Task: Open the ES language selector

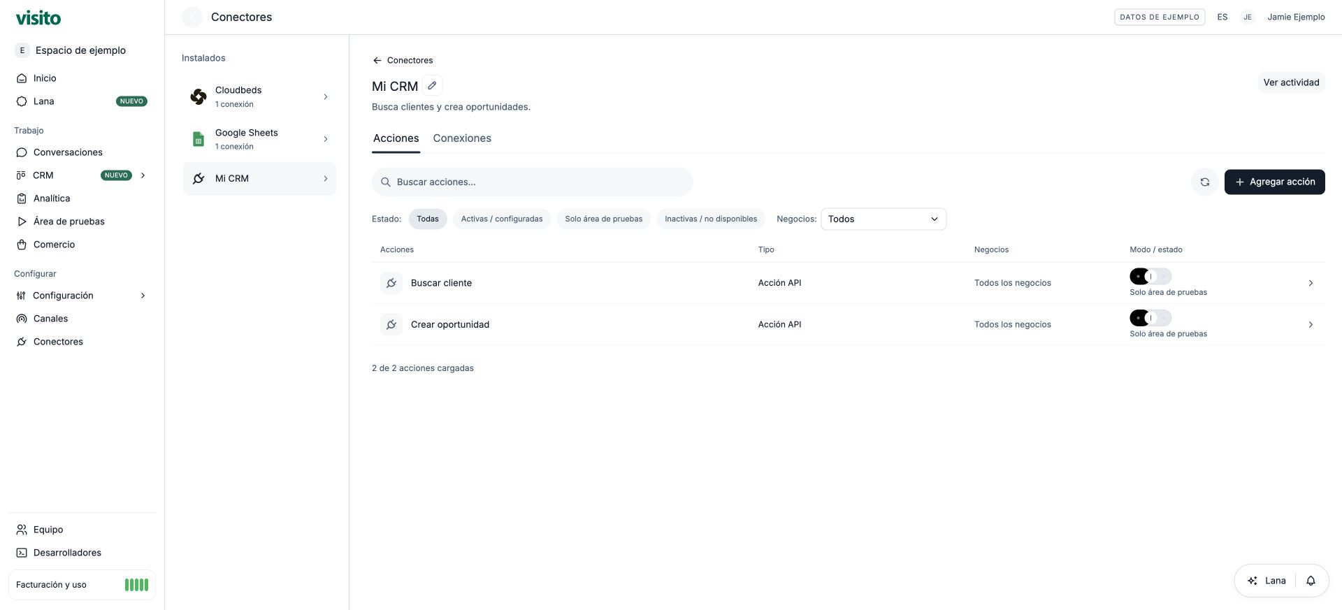Action: pos(1222,17)
